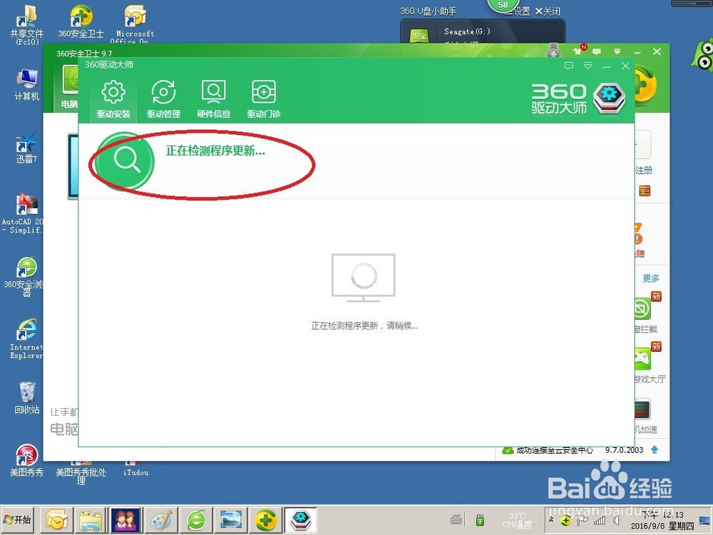Open 计算机 desktop icon
The width and height of the screenshot is (713, 535).
(x=27, y=85)
